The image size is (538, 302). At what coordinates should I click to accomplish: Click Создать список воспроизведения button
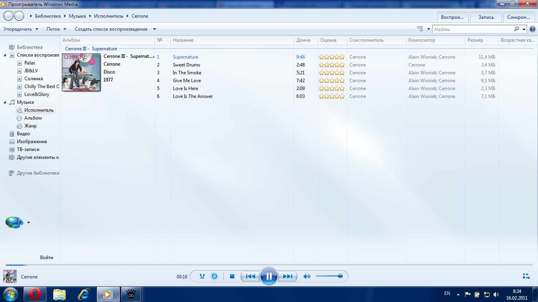111,29
